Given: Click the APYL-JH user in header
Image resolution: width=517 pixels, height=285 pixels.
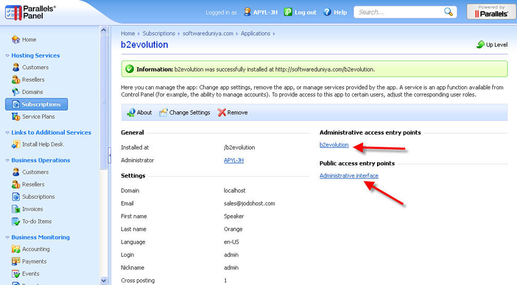Looking at the screenshot, I should (260, 12).
